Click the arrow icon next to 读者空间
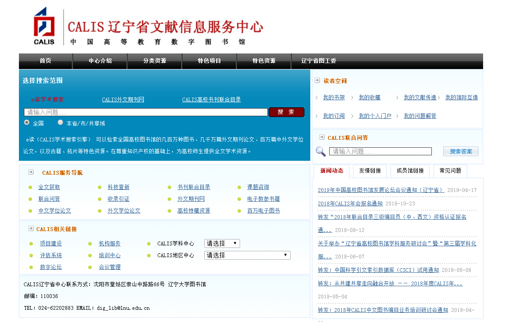518x322 pixels. [x=317, y=80]
